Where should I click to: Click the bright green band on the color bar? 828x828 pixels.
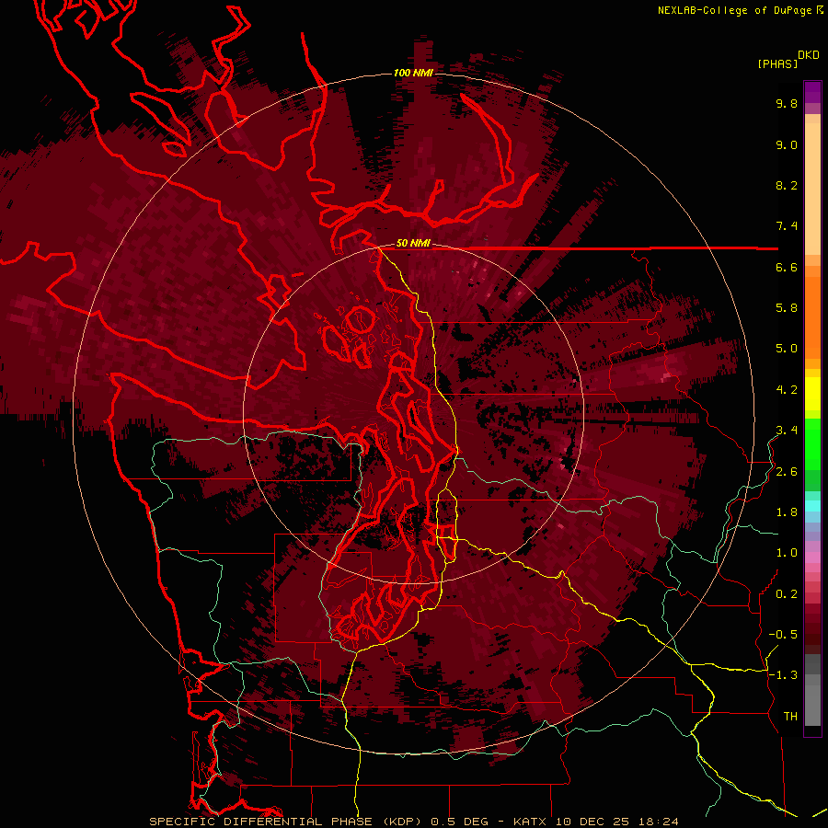812,444
